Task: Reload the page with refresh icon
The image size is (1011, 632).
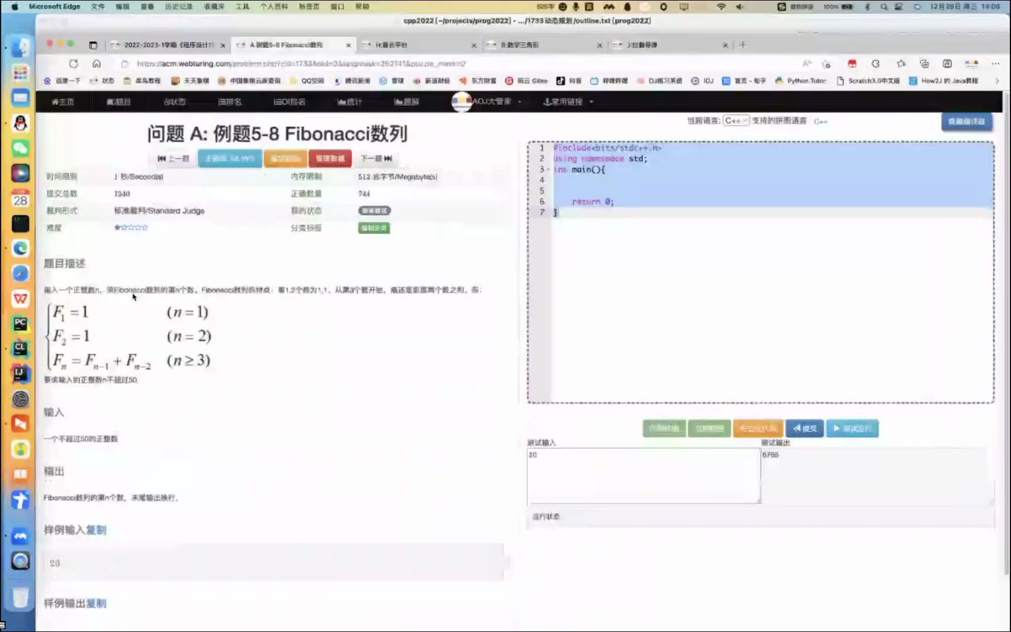Action: (73, 63)
